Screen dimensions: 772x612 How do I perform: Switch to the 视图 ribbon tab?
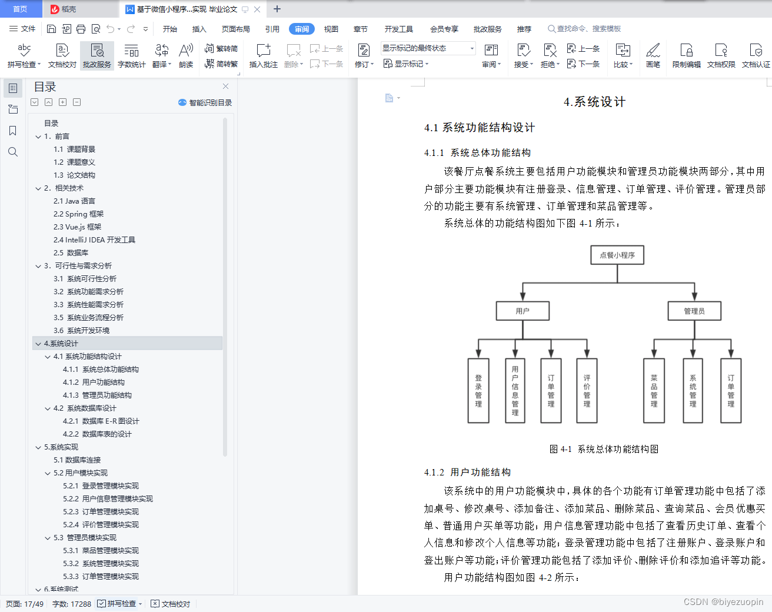point(331,29)
